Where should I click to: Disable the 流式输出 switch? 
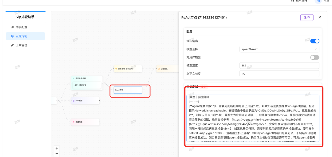point(314,41)
